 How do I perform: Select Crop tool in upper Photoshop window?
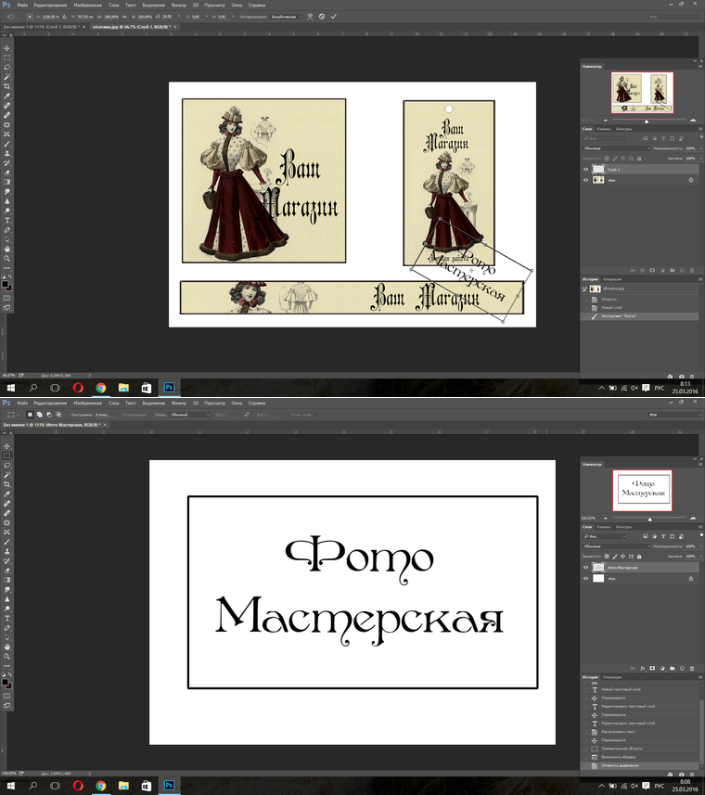coord(7,86)
